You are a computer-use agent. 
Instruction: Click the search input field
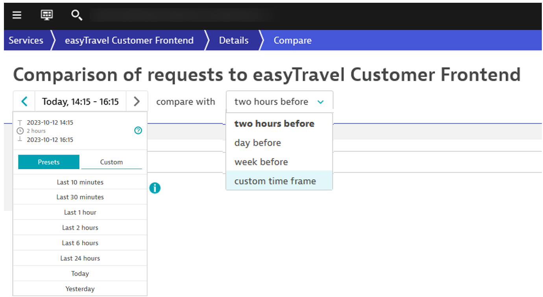[181, 15]
